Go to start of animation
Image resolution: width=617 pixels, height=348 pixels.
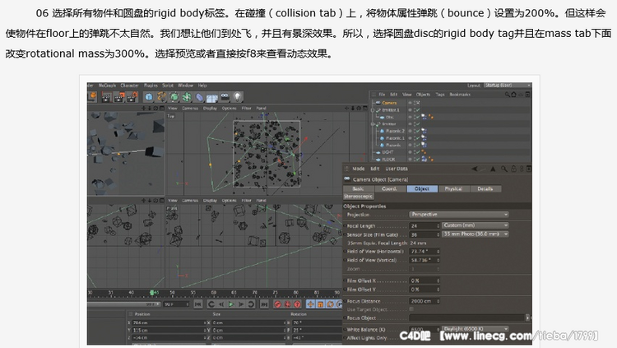(x=198, y=304)
